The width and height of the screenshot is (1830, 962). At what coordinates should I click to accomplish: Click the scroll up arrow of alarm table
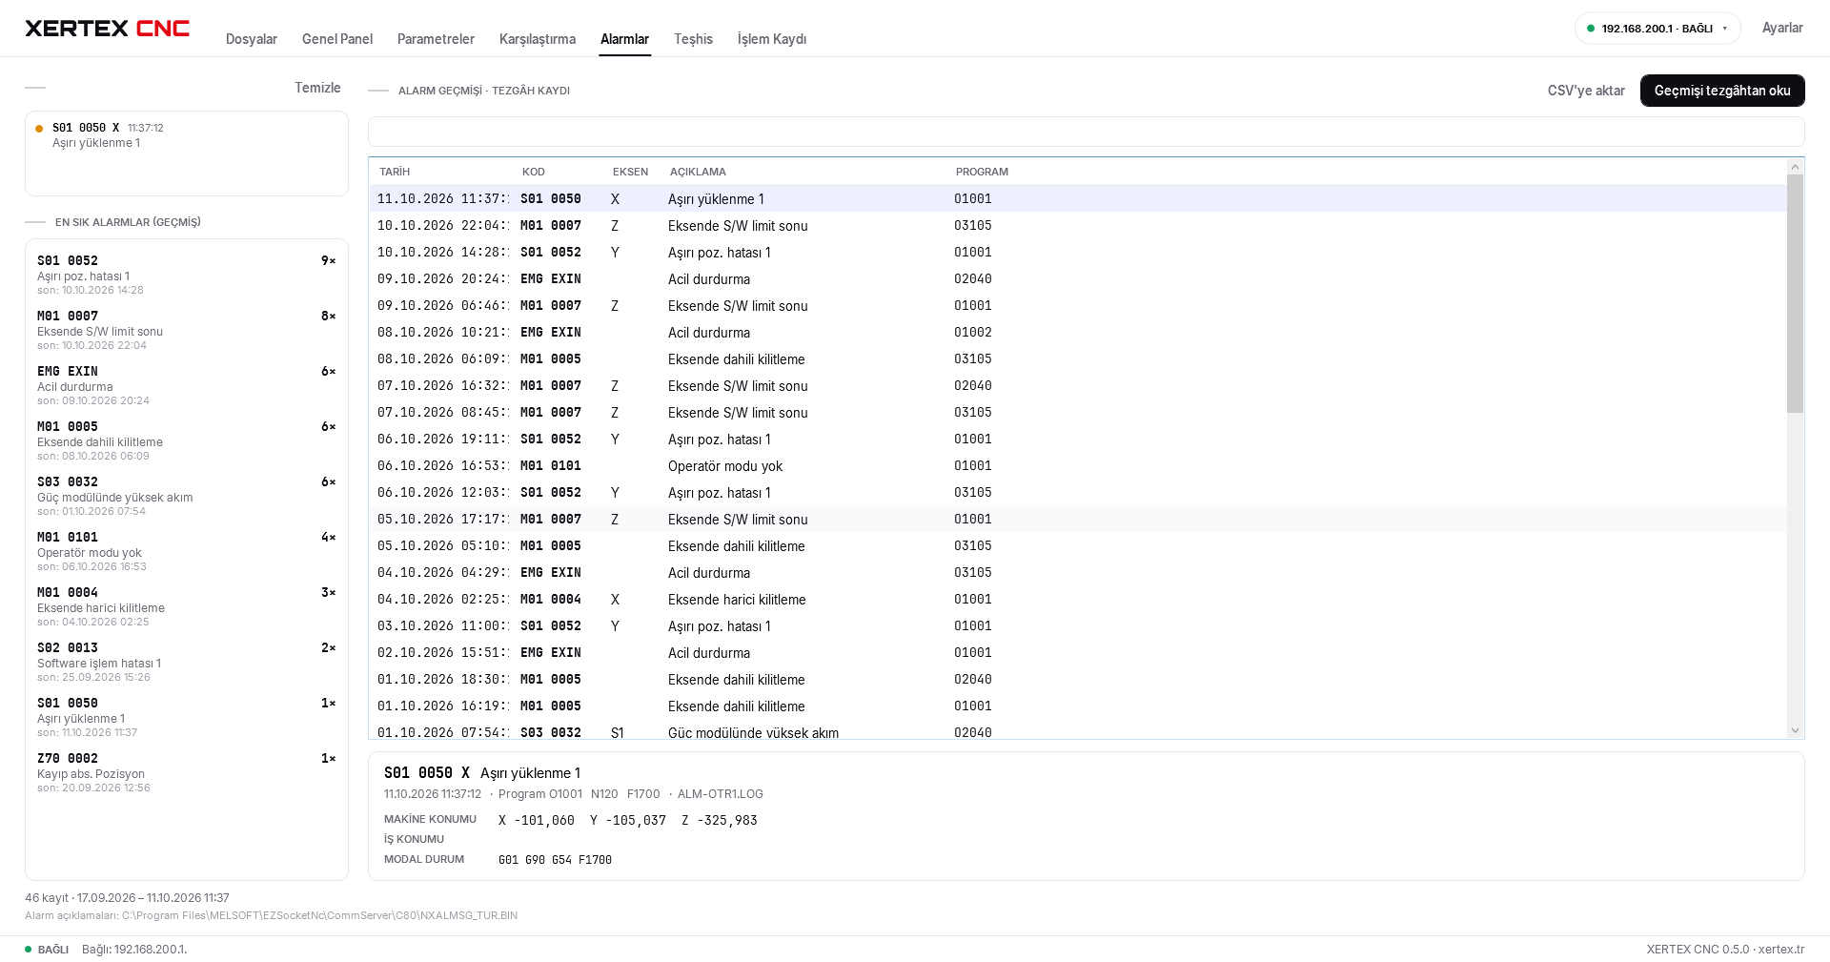(1795, 166)
